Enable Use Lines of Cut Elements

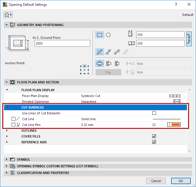pyautogui.click(x=154, y=113)
